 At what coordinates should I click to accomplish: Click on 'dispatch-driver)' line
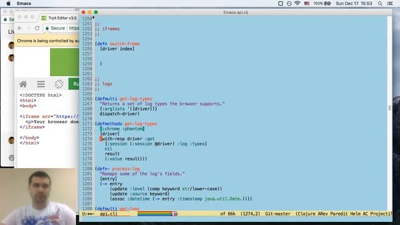pos(119,114)
